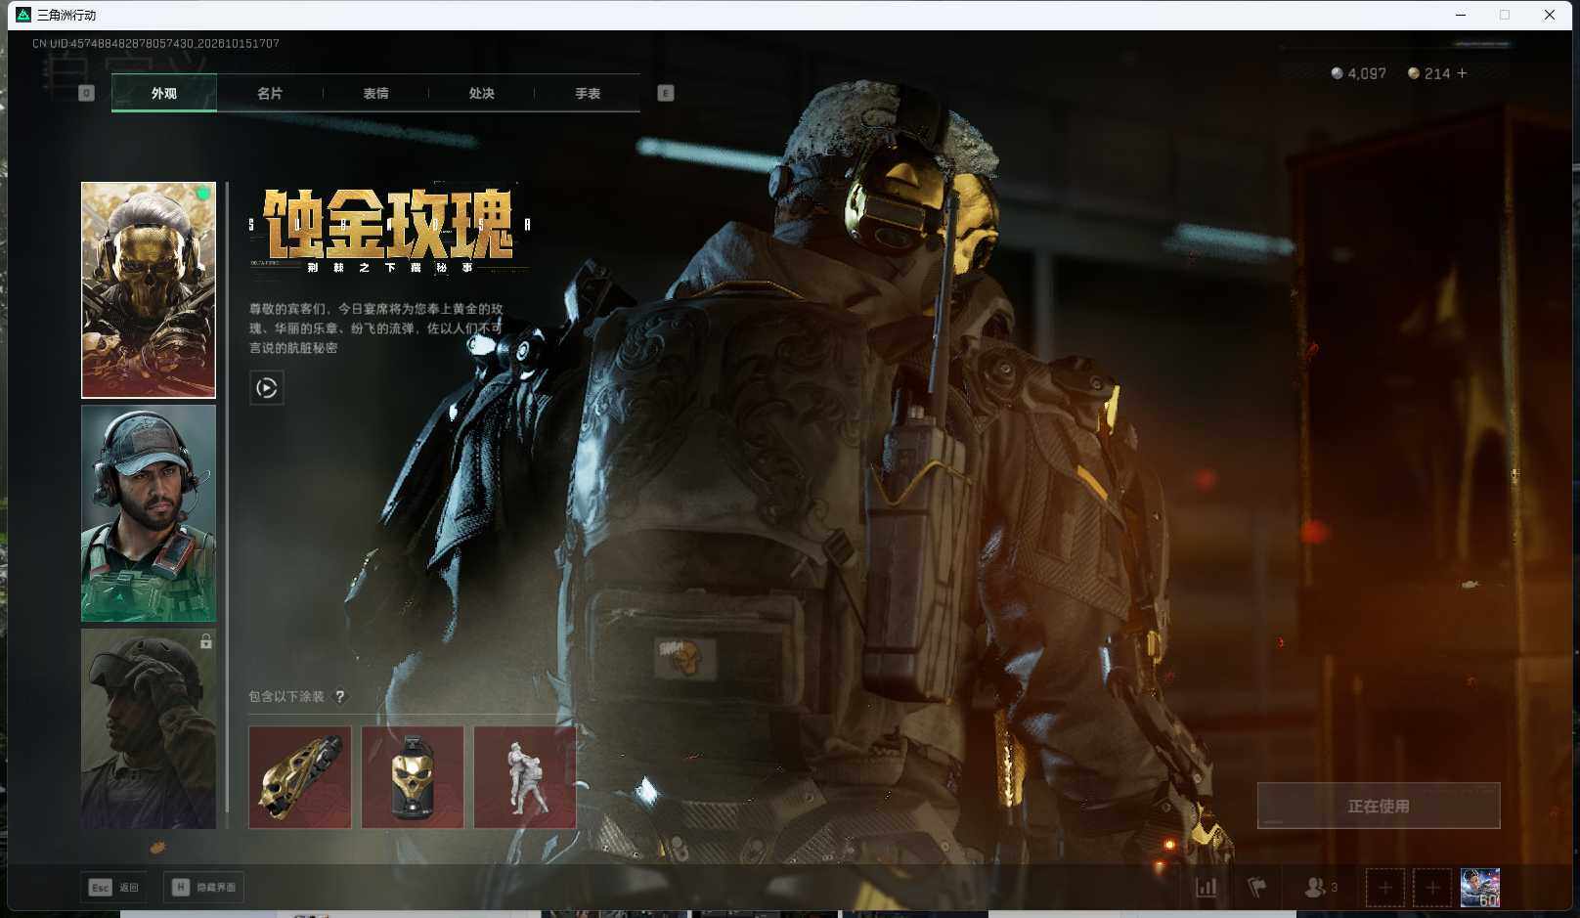Click the 正在使用 button
1580x918 pixels.
click(1379, 806)
